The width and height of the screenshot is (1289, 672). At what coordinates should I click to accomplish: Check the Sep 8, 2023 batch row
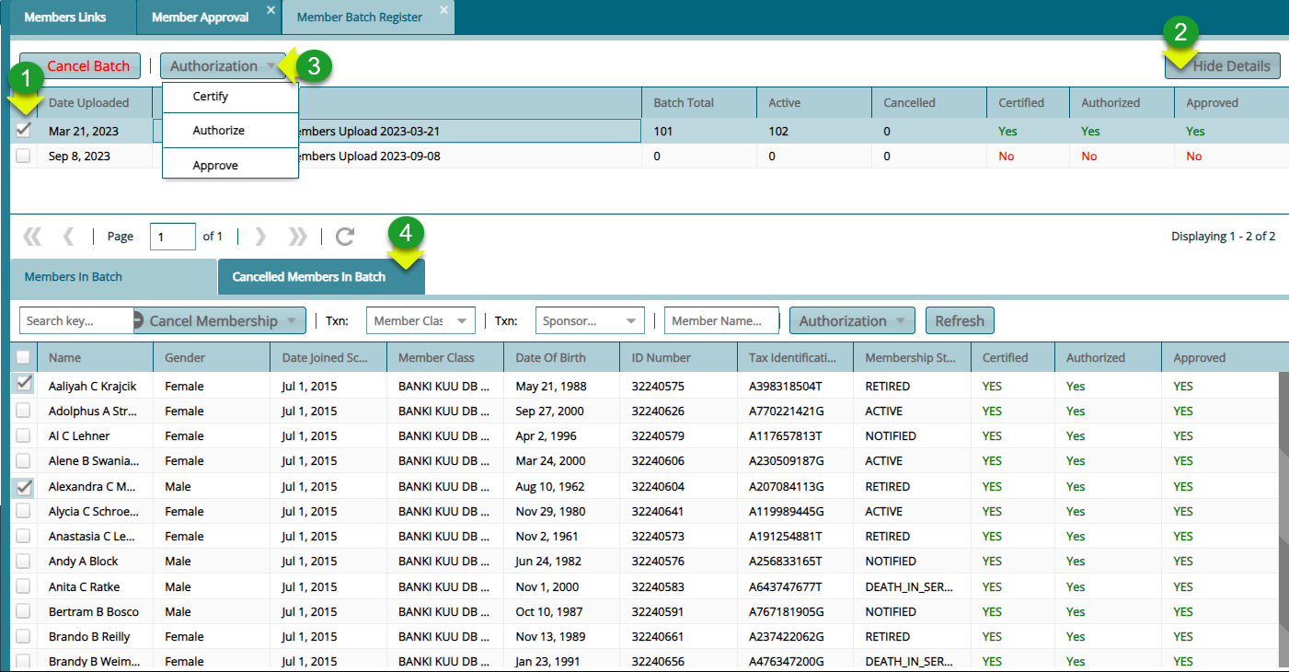click(x=23, y=156)
